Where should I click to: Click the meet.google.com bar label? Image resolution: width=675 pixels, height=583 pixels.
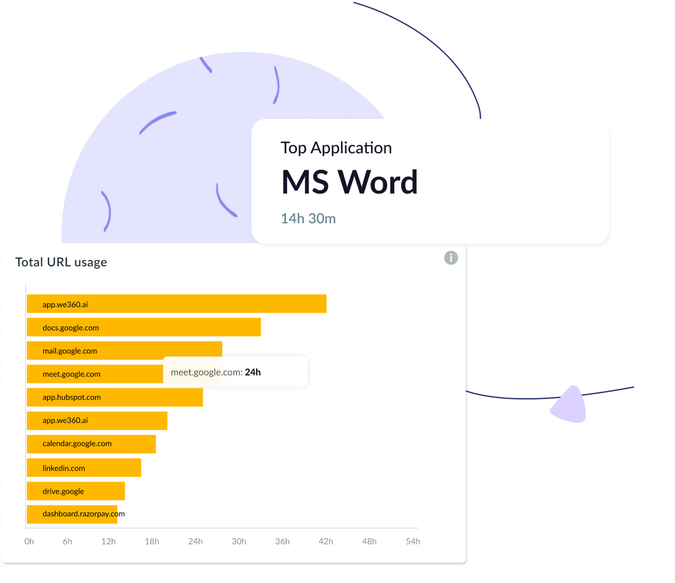point(71,374)
